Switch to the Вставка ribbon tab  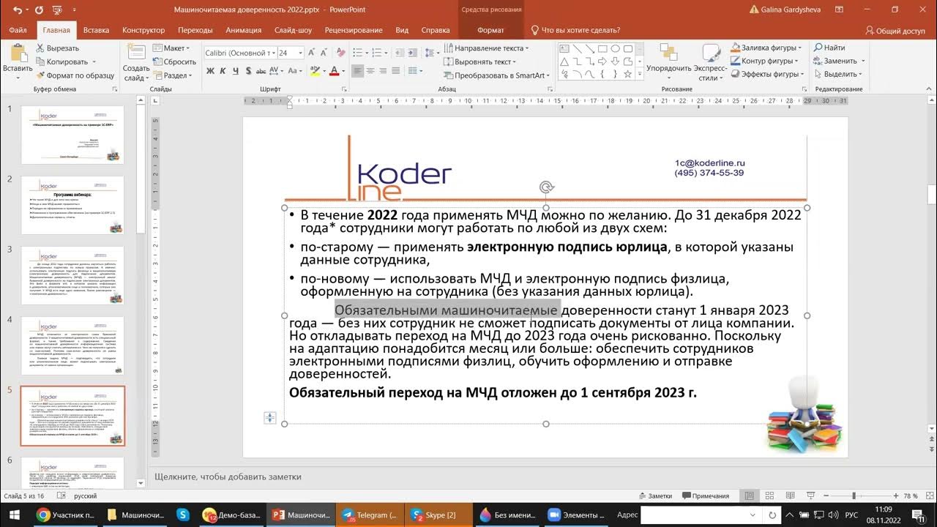[96, 30]
